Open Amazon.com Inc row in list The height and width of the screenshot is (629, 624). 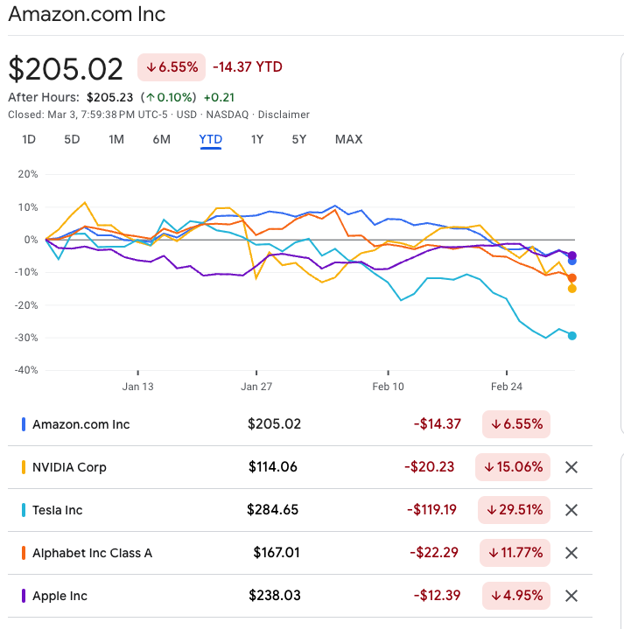coord(81,424)
